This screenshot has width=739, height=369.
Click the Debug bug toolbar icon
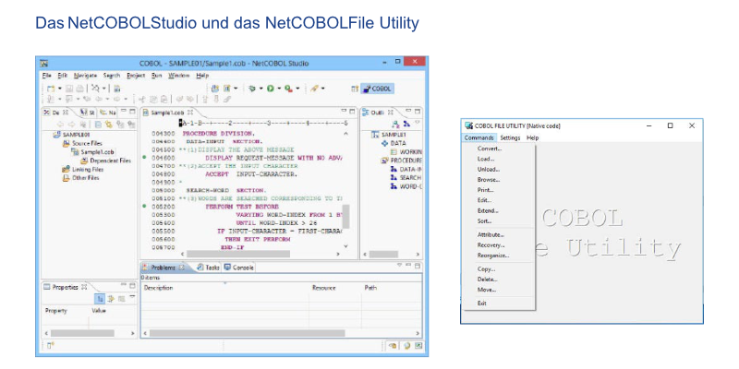252,89
